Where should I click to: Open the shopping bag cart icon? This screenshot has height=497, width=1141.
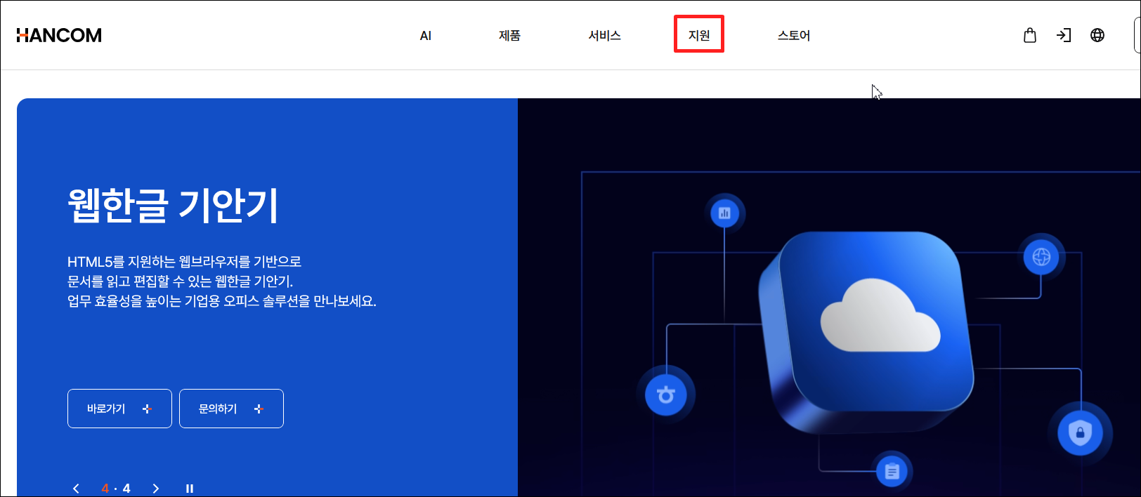click(1030, 35)
